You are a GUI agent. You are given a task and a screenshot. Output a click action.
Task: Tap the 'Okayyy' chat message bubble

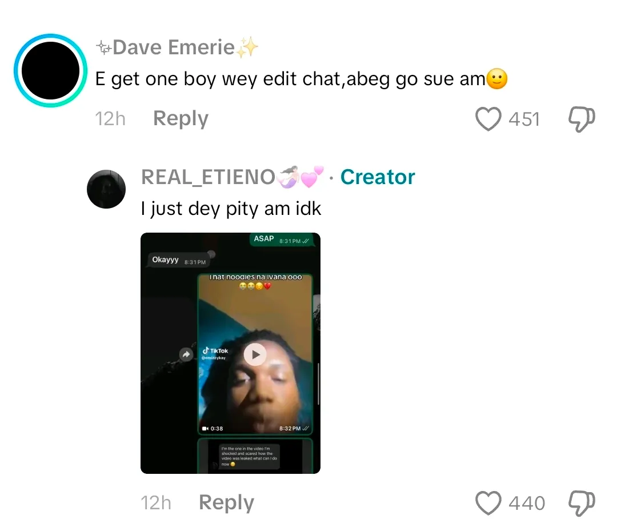pos(178,260)
